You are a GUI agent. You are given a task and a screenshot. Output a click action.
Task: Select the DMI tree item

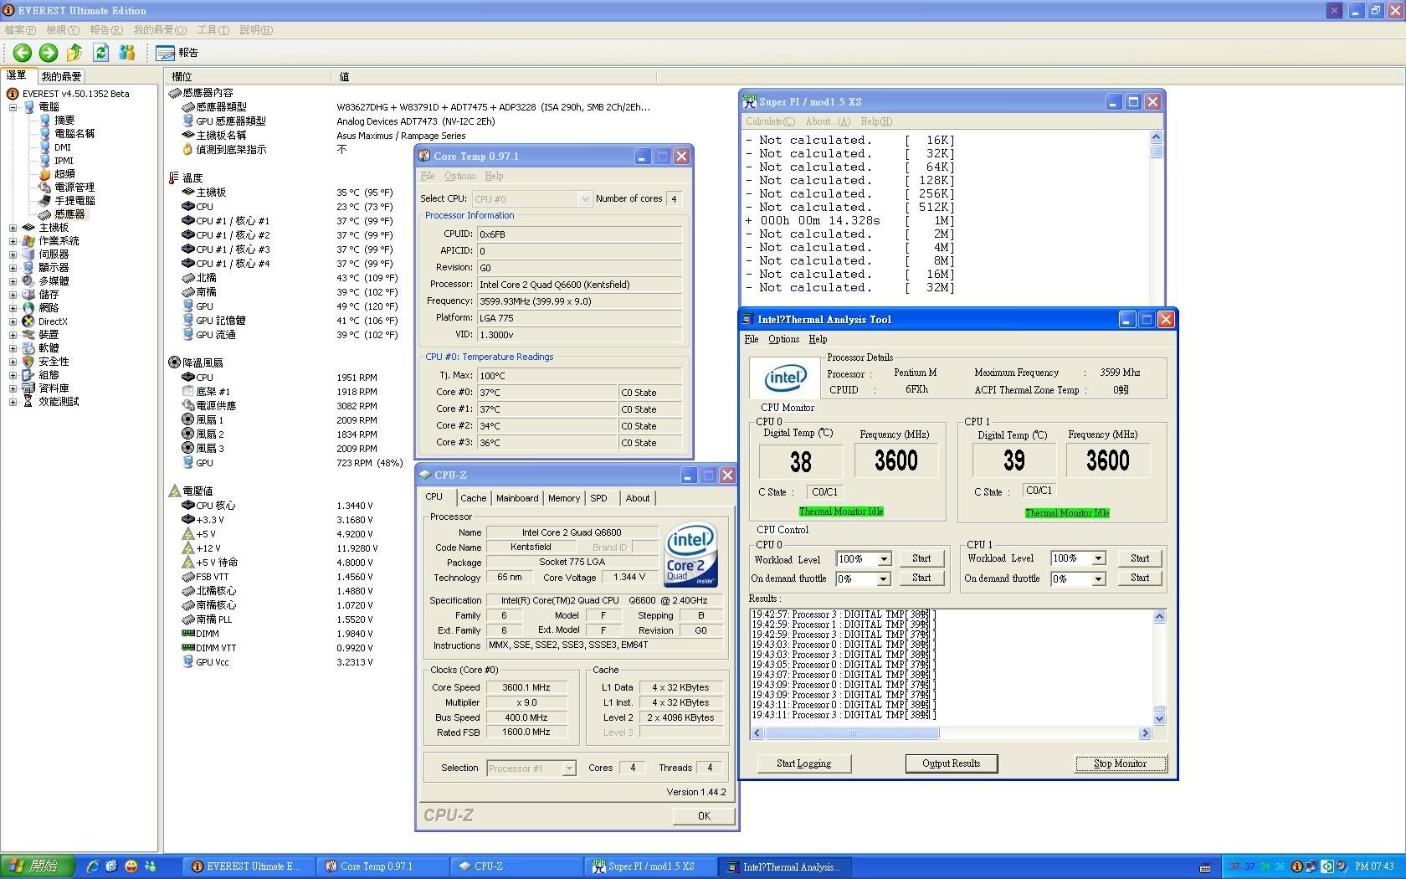[63, 147]
